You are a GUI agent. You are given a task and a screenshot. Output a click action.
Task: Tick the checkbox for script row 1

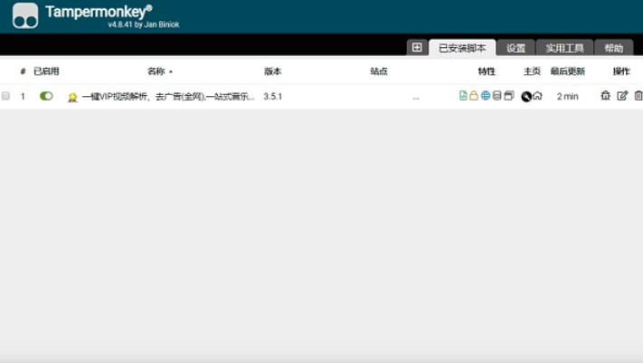point(5,96)
